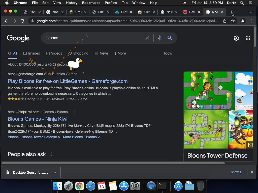Close the active bloons tab

pos(222,12)
